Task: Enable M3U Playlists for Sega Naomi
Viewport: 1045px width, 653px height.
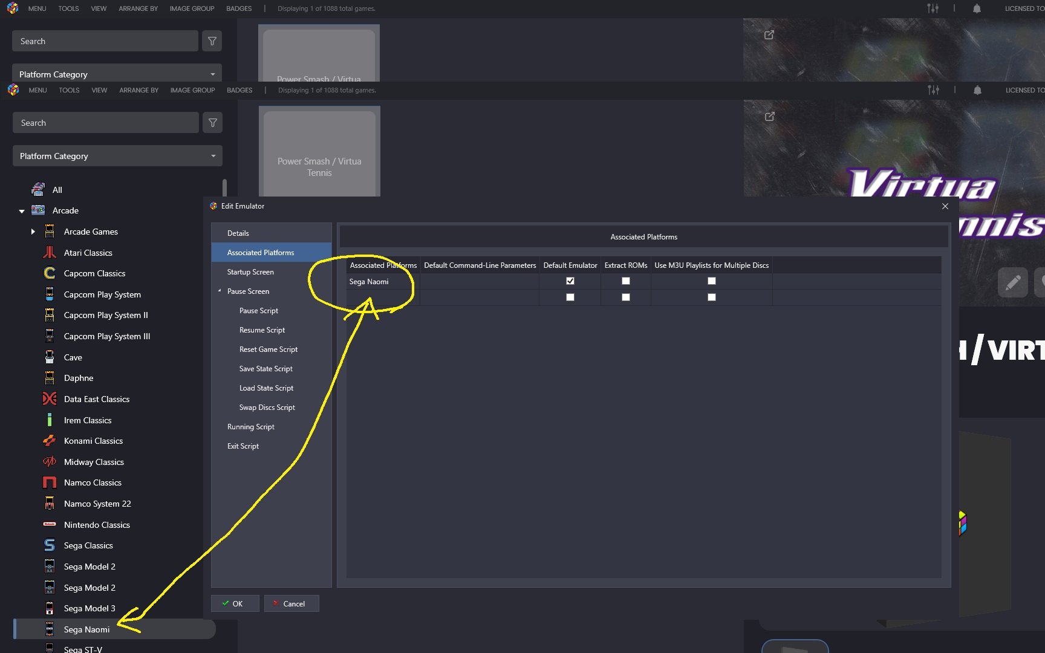Action: [x=712, y=281]
